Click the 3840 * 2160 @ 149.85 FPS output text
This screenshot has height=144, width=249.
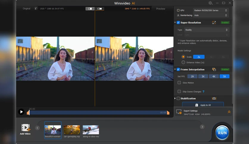137,9
